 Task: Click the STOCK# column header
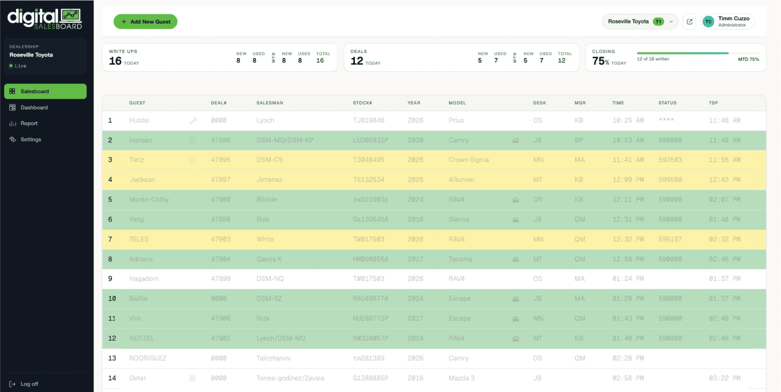tap(363, 103)
